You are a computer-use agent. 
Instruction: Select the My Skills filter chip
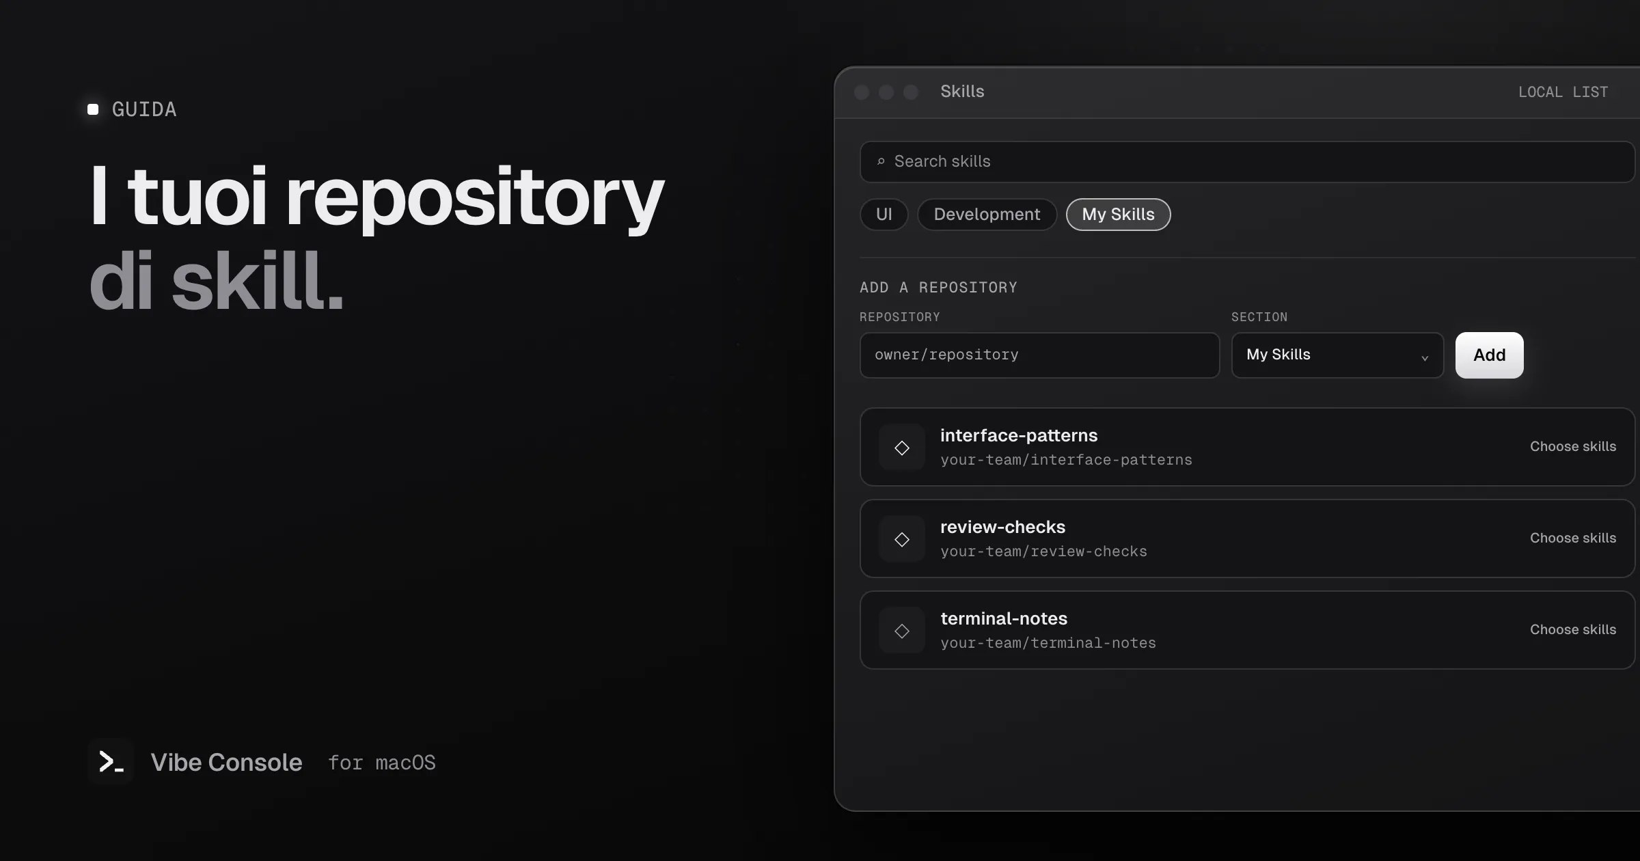click(1118, 215)
